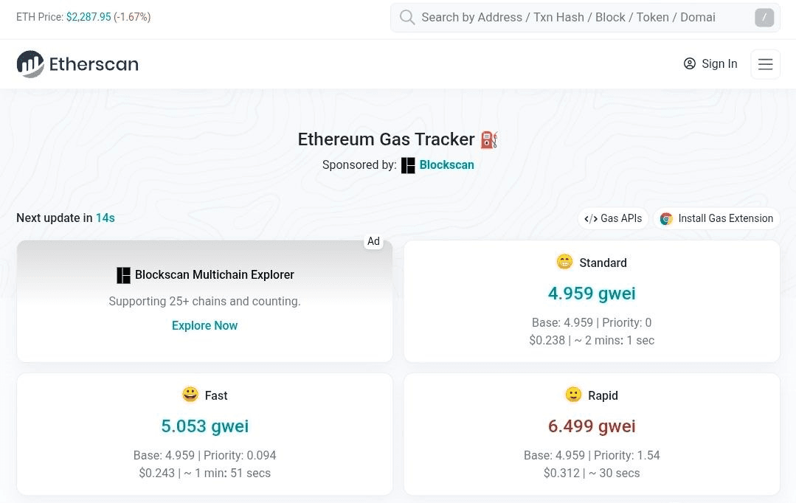Click 'Supporting 25+ chains and counting.' text

[204, 302]
